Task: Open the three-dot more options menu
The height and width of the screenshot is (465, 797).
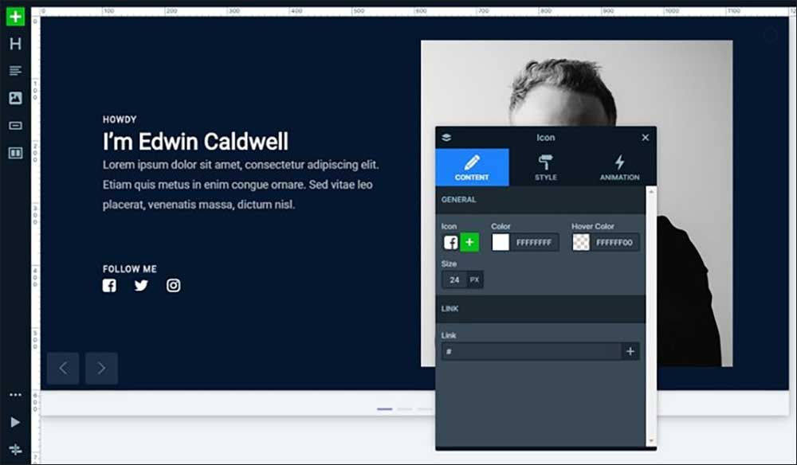Action: click(15, 395)
